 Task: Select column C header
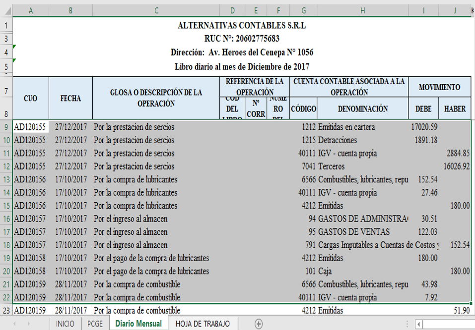156,10
